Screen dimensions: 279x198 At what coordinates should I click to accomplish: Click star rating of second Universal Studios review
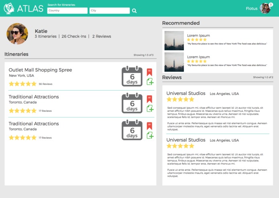click(x=180, y=146)
